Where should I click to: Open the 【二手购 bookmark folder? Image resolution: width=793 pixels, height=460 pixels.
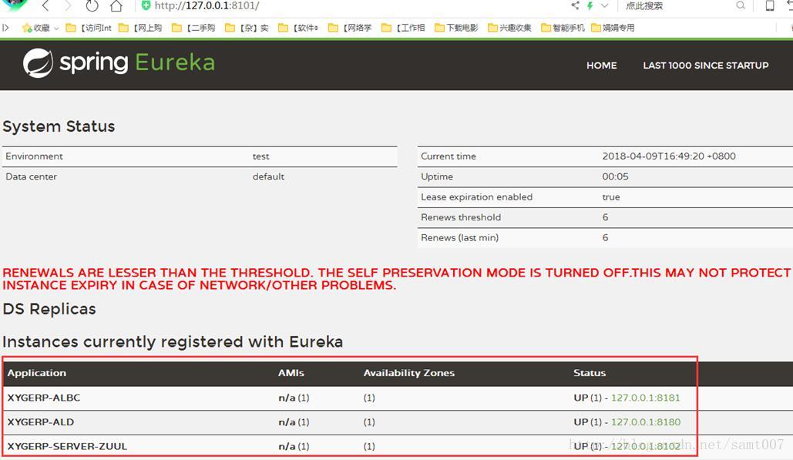193,28
